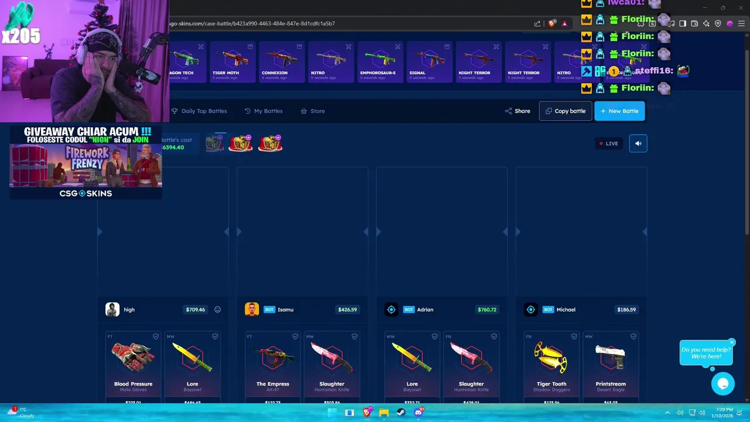Open the Windows Start menu
750x422 pixels.
[x=332, y=413]
